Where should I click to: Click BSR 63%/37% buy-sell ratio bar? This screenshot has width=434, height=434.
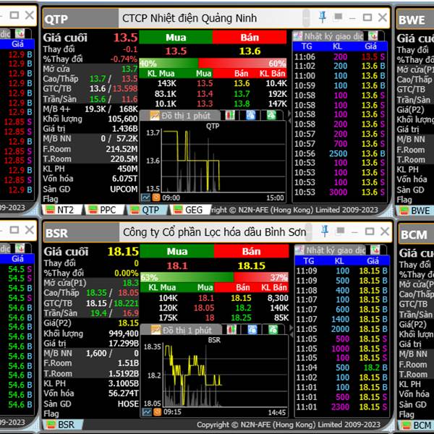tap(214, 277)
